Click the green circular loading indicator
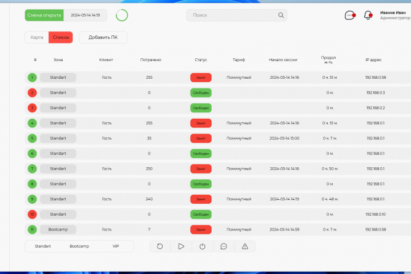This screenshot has height=274, width=411. tap(122, 15)
